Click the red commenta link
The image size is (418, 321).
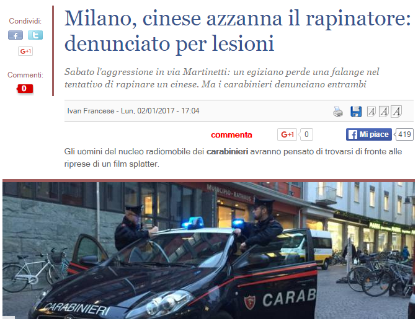coord(231,135)
